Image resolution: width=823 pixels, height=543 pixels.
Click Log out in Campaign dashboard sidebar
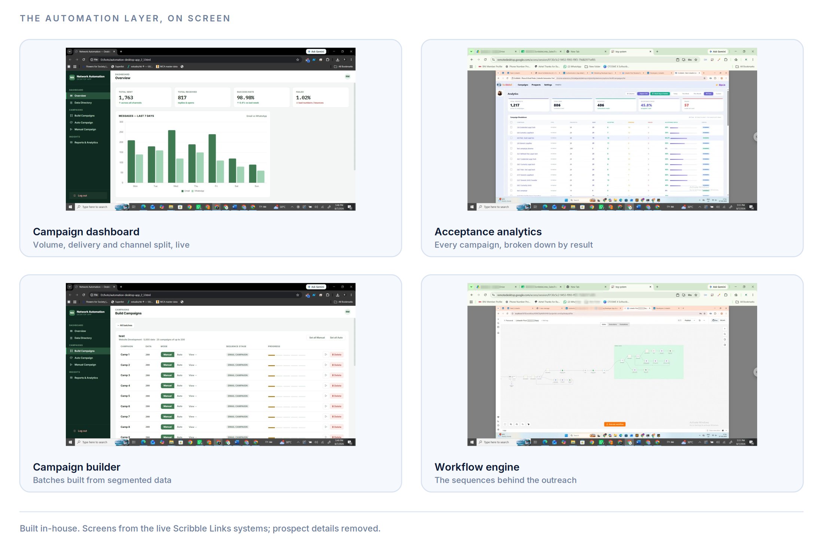[88, 196]
